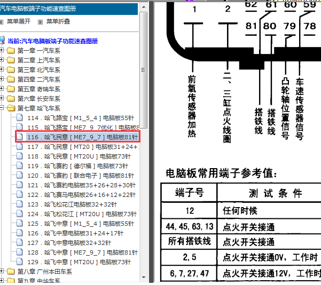Image resolution: width=321 pixels, height=285 pixels.
Task: Click page icon of item 116 哈飞民意
Action: pyautogui.click(x=20, y=137)
